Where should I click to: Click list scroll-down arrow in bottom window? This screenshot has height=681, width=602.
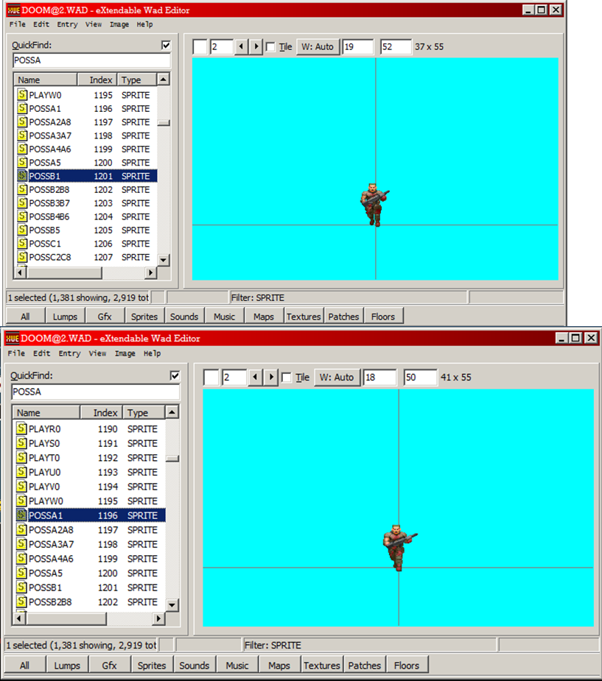(172, 604)
